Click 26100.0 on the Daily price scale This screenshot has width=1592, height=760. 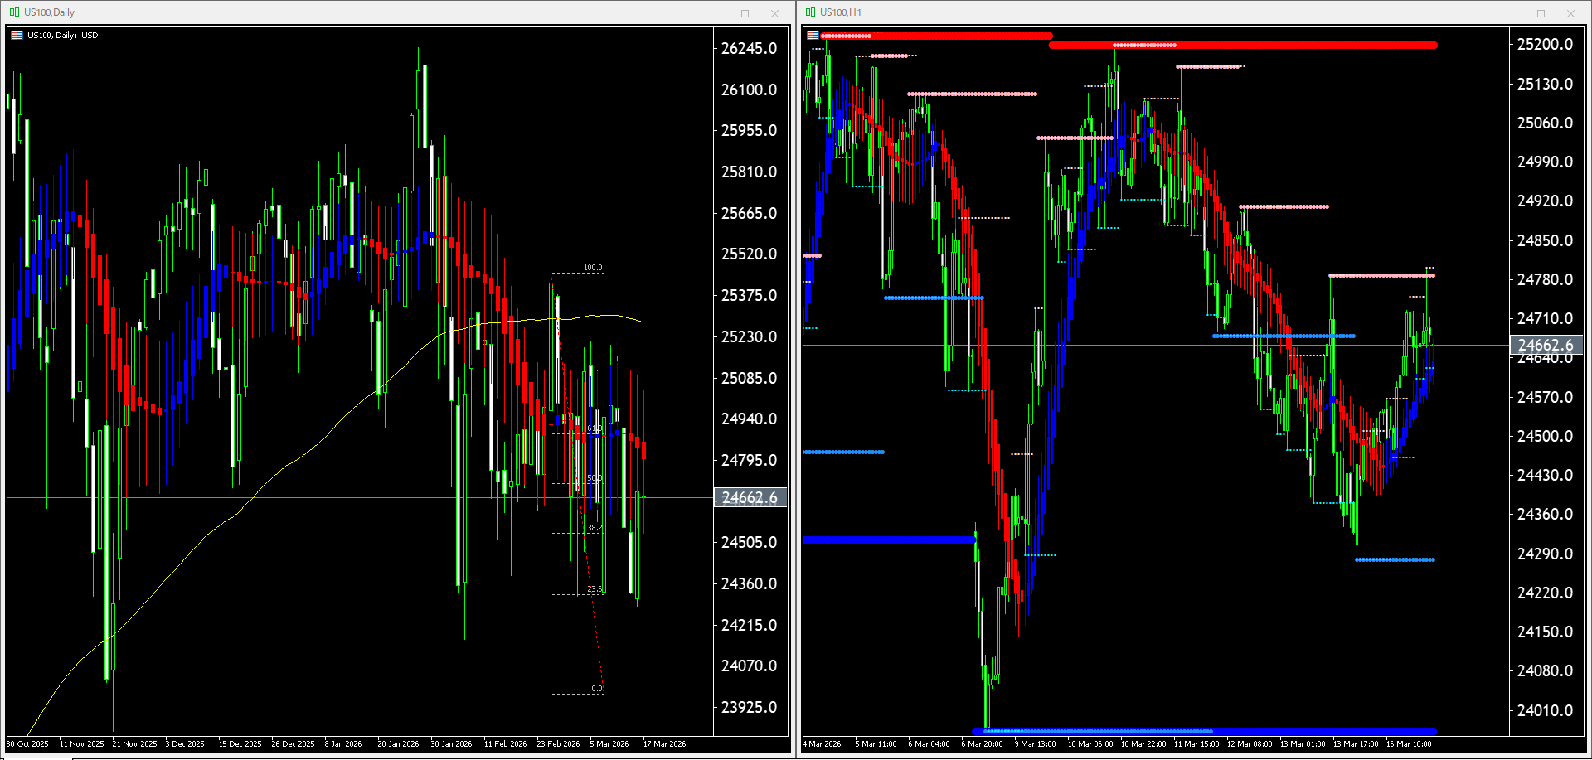[x=749, y=90]
